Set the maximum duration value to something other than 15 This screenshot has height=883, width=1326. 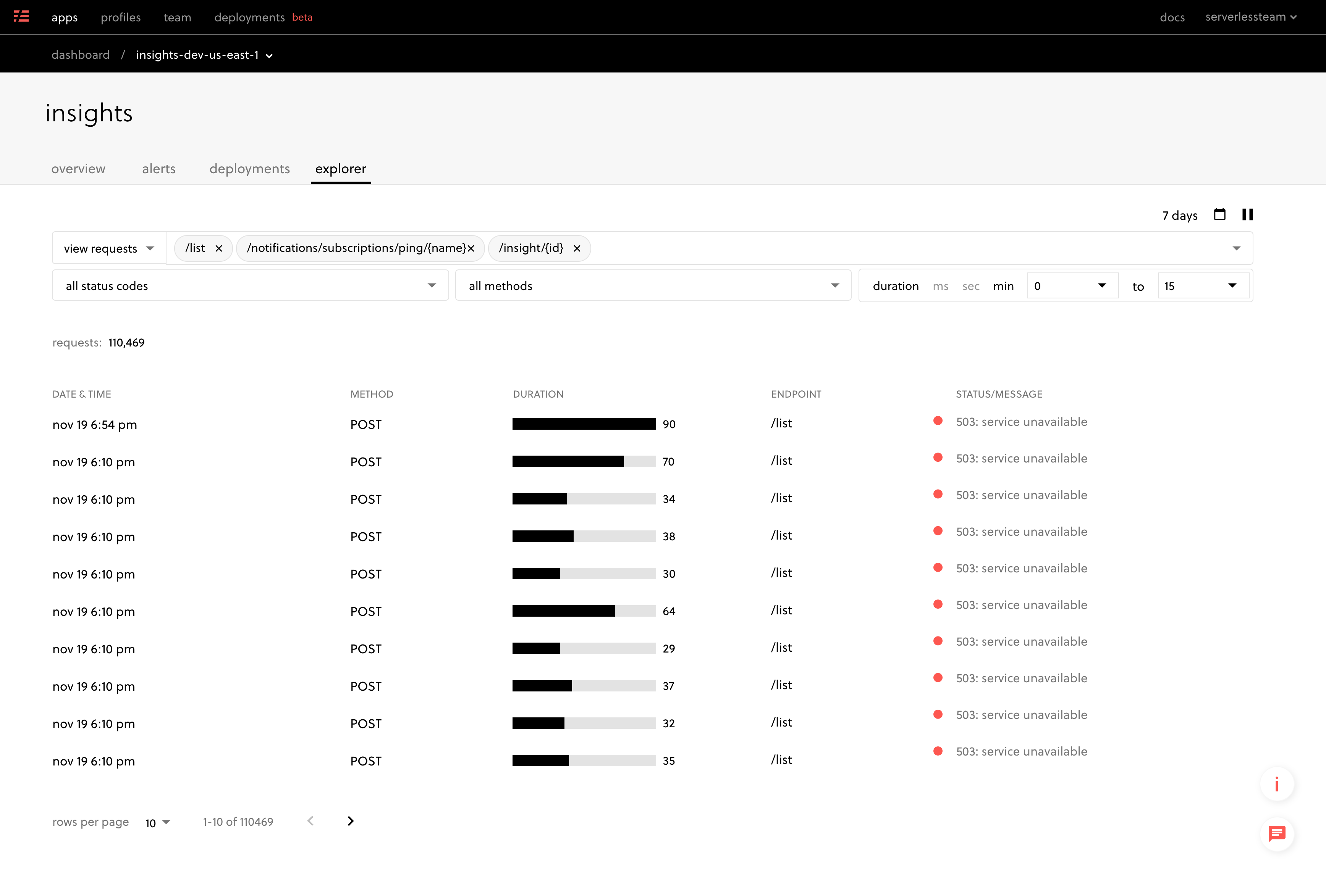point(1203,285)
